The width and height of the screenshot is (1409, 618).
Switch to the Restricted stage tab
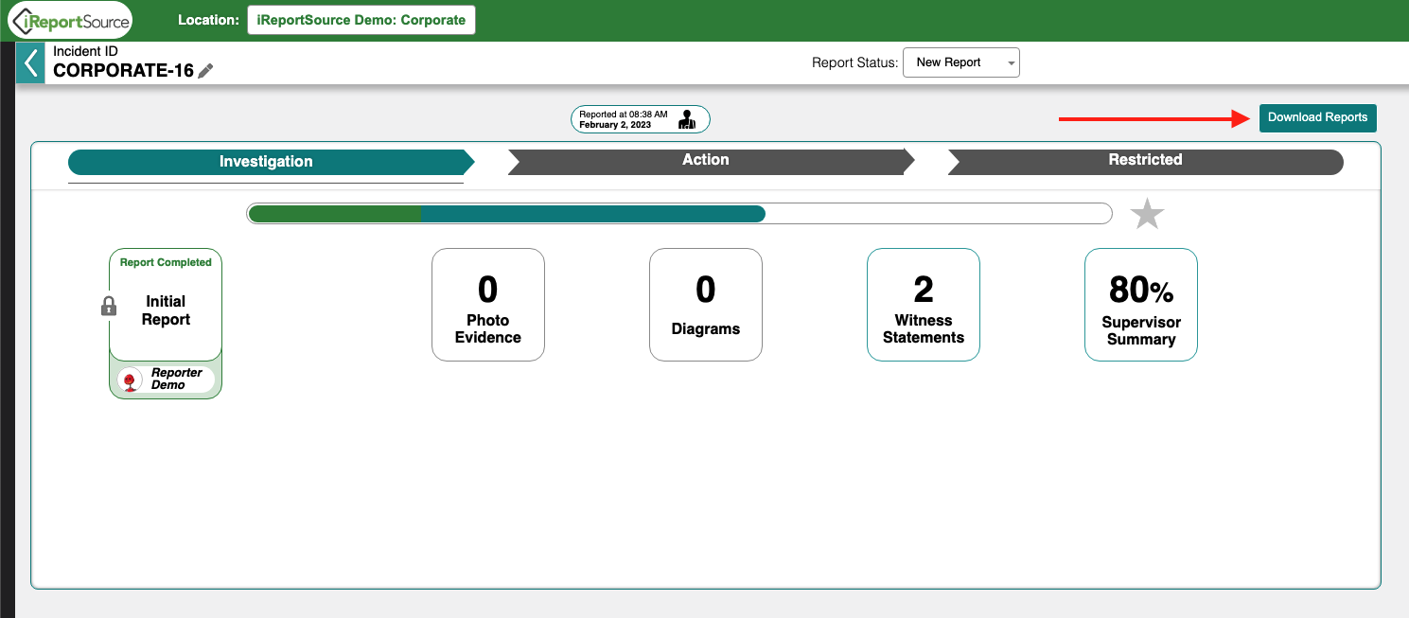1146,161
